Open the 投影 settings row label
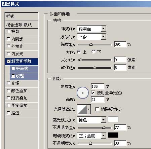The width and height of the screenshot is (151, 149). [15, 32]
